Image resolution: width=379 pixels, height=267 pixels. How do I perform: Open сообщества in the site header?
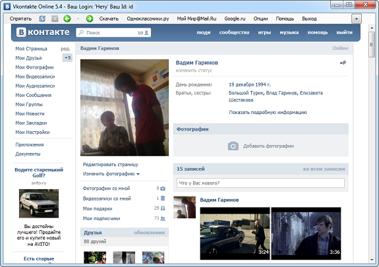[234, 32]
